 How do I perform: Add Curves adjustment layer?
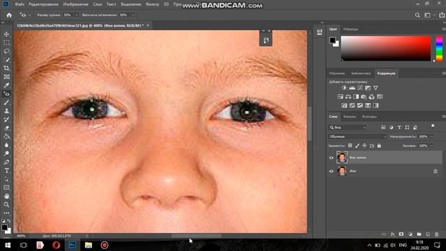coord(360,88)
